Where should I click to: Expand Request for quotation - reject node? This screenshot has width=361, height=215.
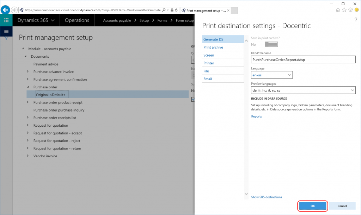[x=28, y=141]
